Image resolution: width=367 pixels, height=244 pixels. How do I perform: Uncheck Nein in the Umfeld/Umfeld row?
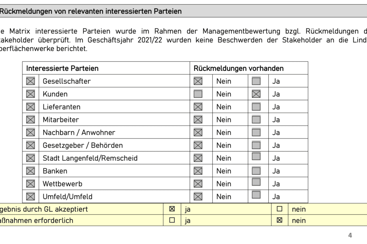(x=198, y=196)
